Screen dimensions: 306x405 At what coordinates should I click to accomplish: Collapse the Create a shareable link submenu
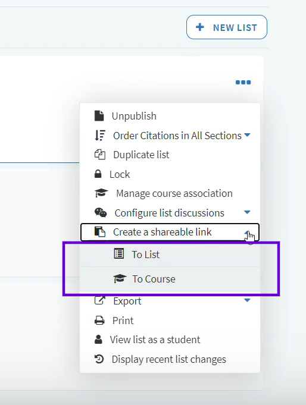[x=247, y=232]
